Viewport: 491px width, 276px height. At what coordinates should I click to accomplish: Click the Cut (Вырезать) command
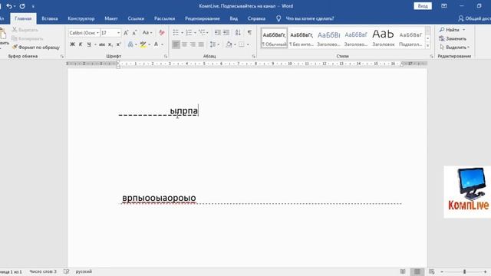25,30
